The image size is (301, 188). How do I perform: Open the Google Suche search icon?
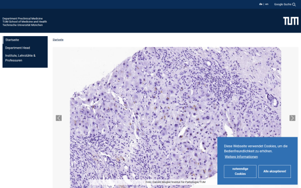[x=294, y=5]
